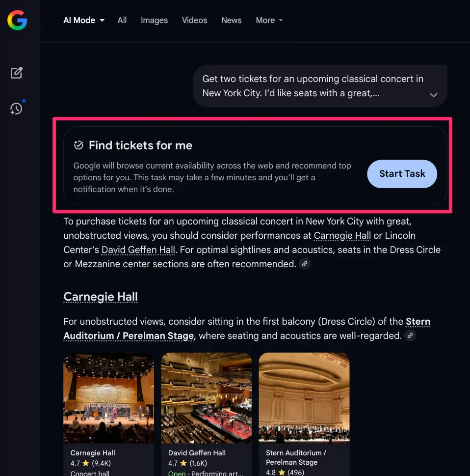Click the Google logo icon
Screen dimensions: 470x476
point(17,21)
